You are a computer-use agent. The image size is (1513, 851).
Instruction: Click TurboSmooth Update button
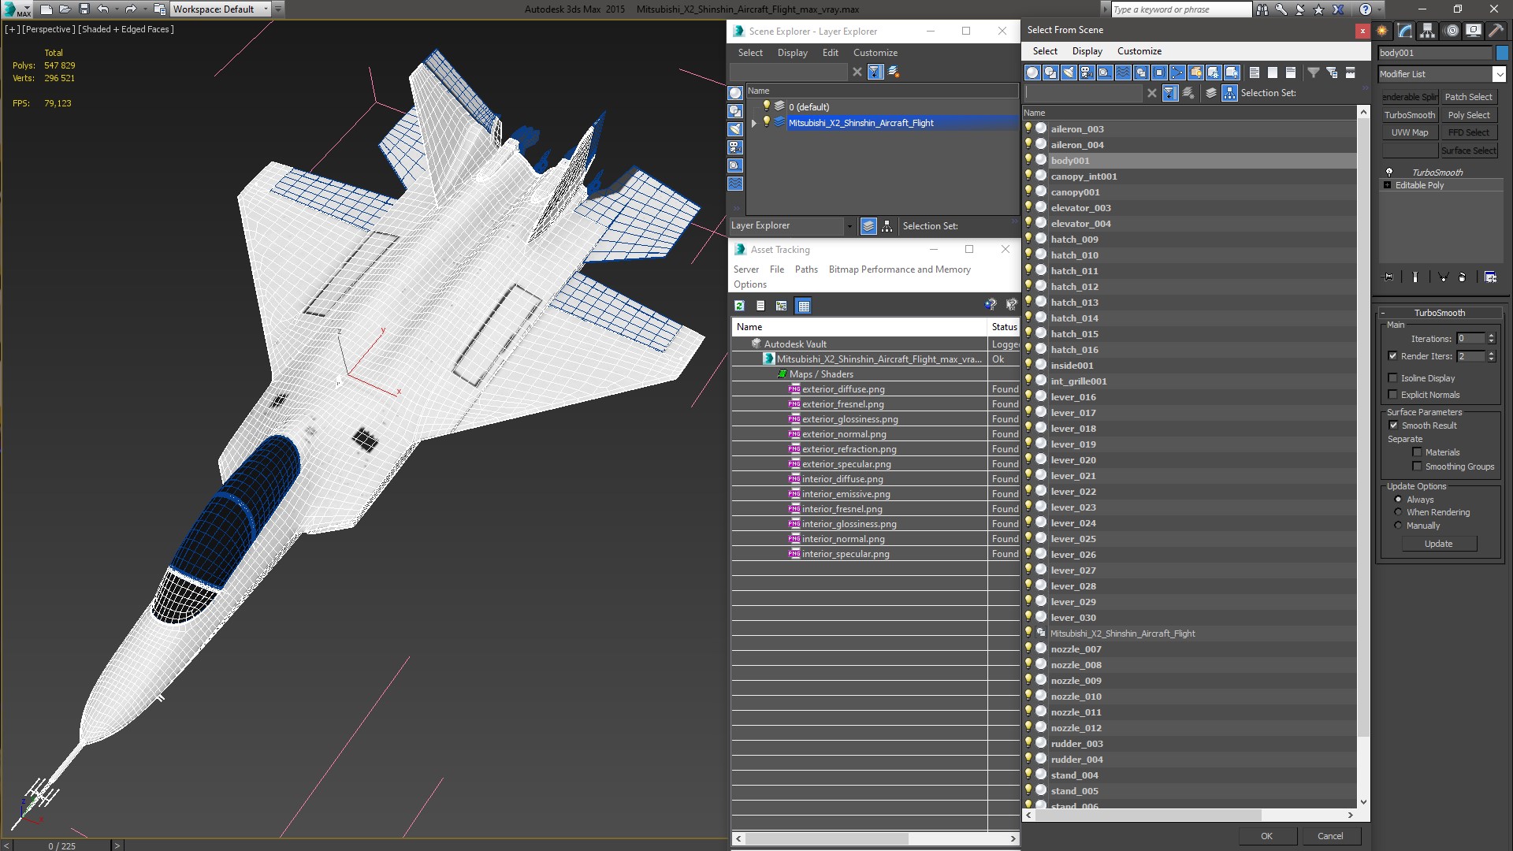coord(1438,544)
